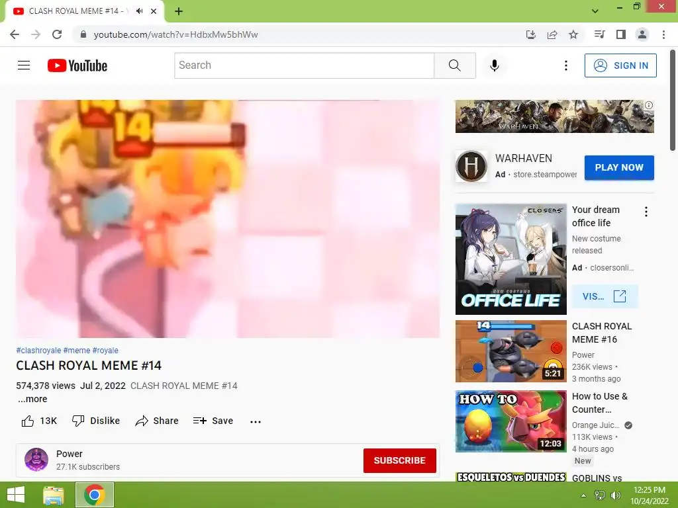Open a new browser tab
Viewport: 678px width, 508px height.
click(x=179, y=11)
